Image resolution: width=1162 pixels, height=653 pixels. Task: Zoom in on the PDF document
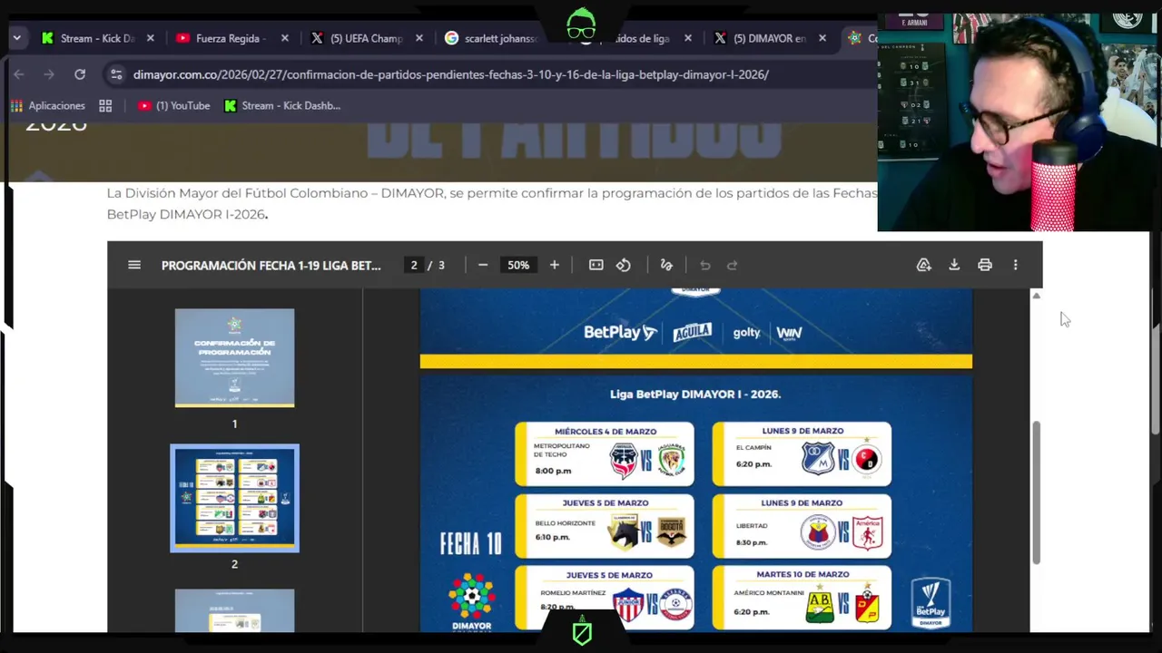[554, 265]
